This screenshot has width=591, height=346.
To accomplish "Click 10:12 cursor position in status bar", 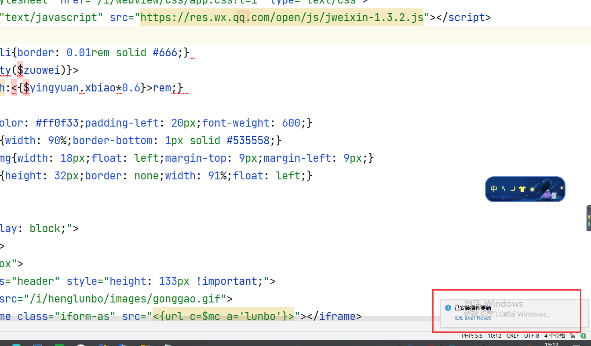I will pyautogui.click(x=494, y=335).
